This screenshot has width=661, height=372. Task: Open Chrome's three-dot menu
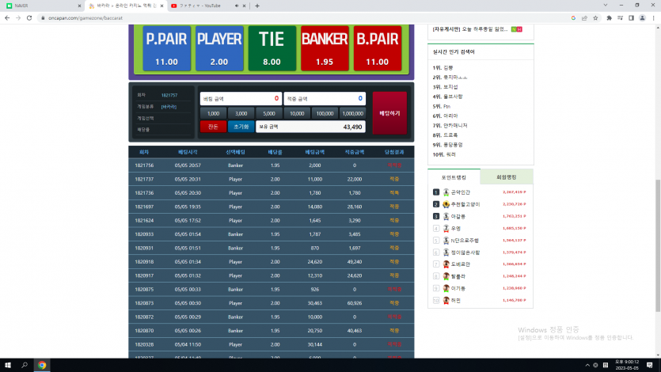click(653, 18)
